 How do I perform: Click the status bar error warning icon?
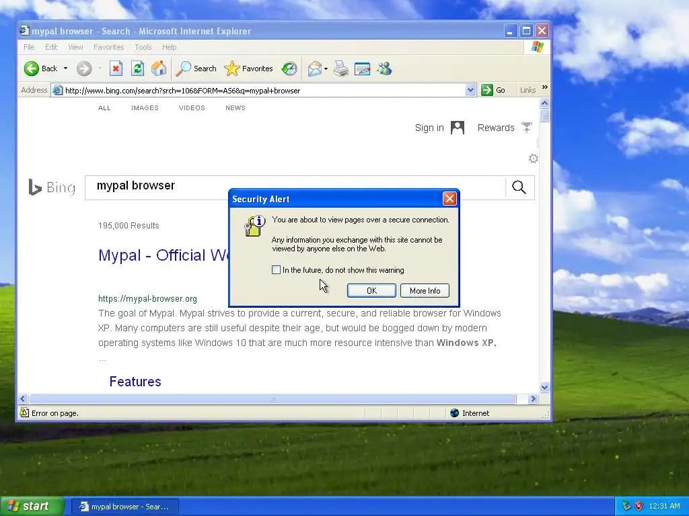pos(24,413)
